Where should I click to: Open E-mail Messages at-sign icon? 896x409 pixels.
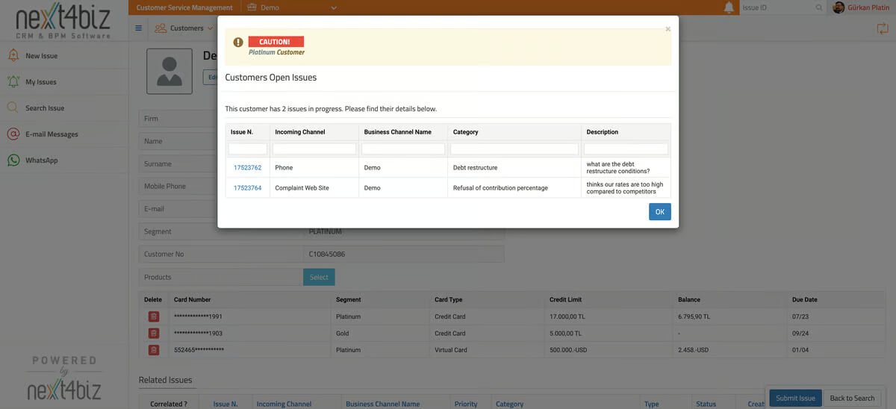13,134
